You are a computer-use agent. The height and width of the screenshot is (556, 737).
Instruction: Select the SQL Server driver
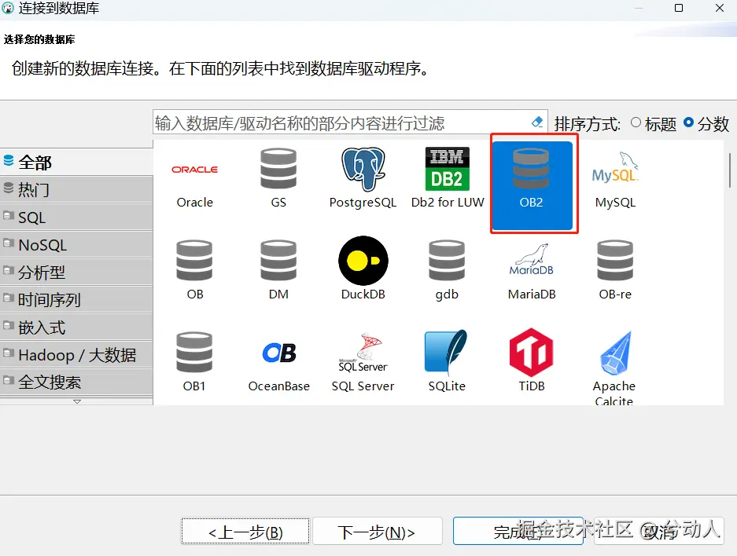(363, 361)
